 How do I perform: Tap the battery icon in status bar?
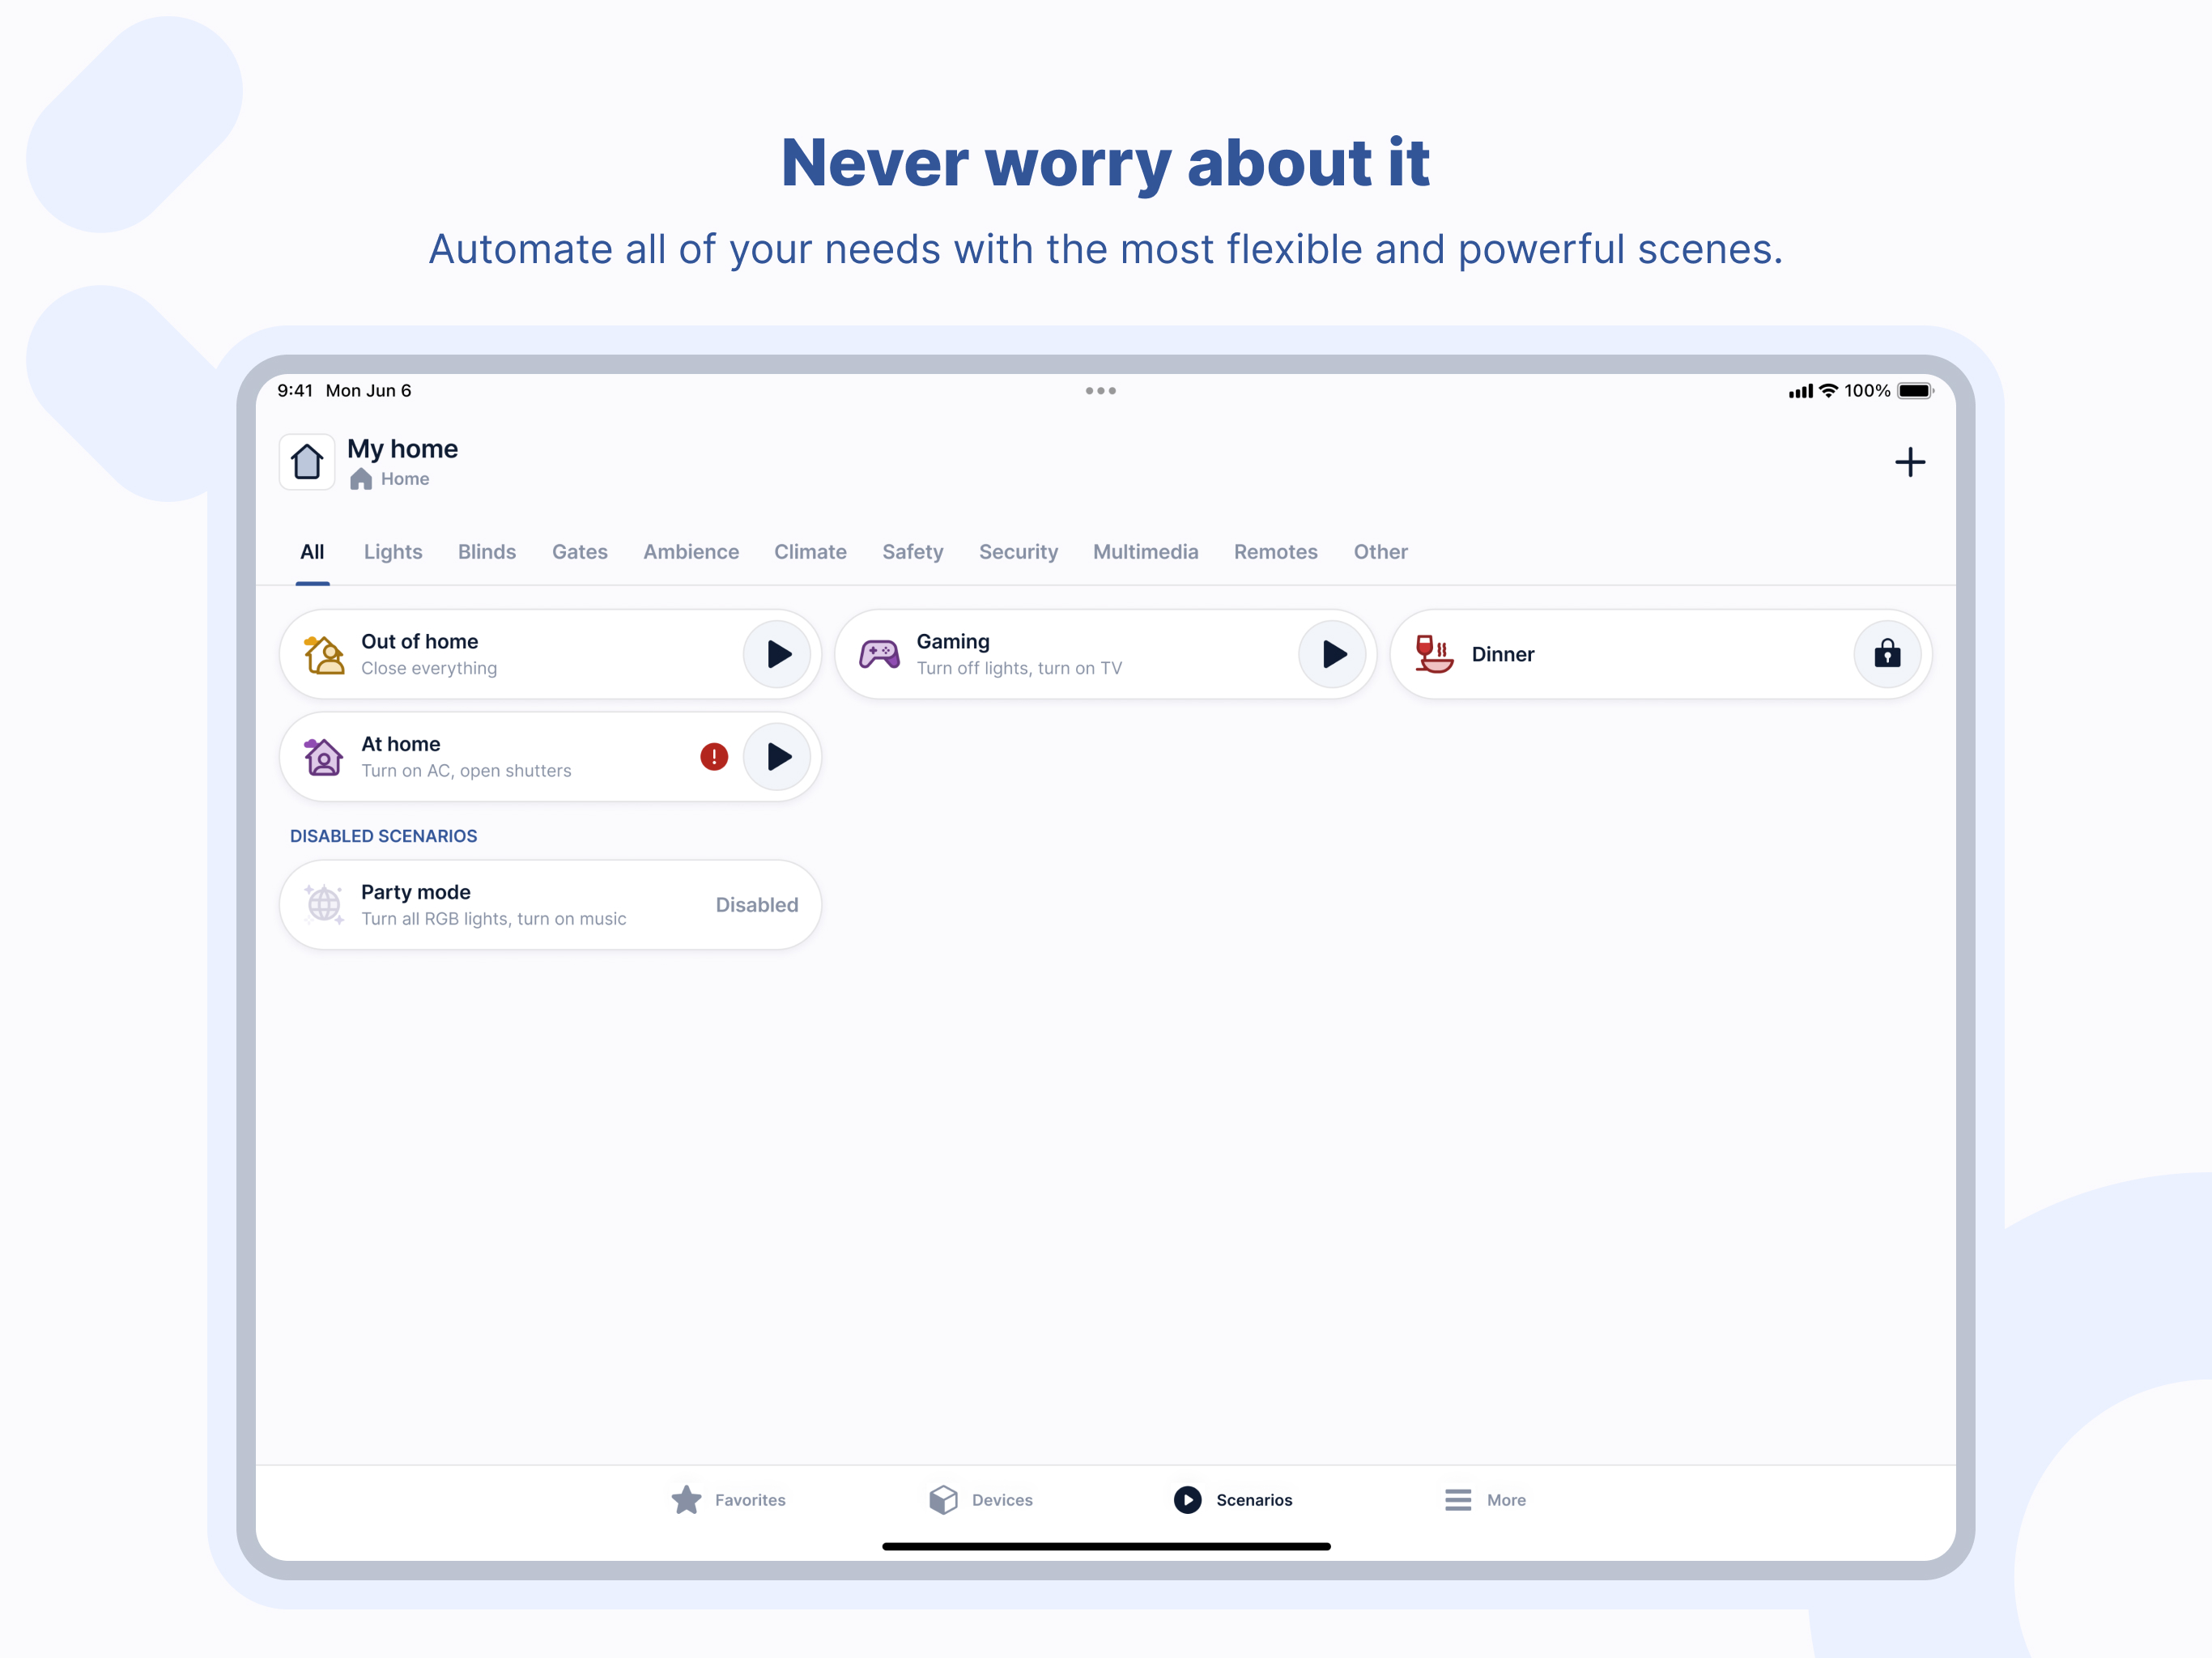1915,391
